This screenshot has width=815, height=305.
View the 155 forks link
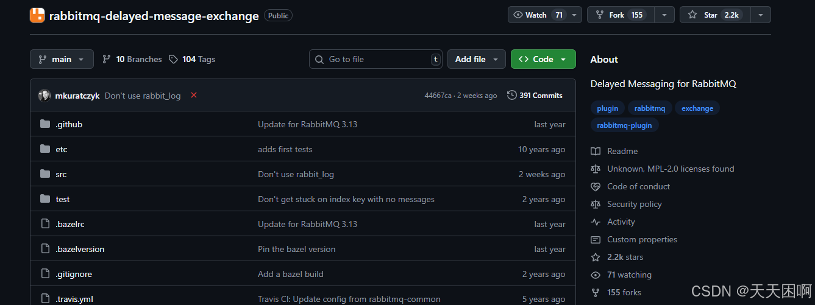pos(616,292)
